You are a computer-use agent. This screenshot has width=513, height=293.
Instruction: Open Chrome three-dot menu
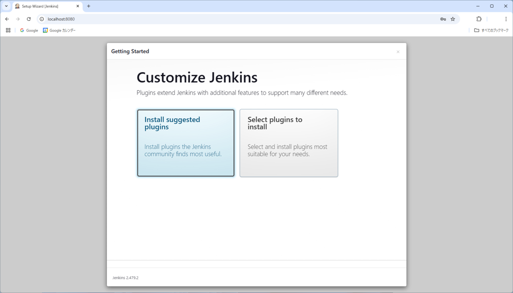point(506,19)
